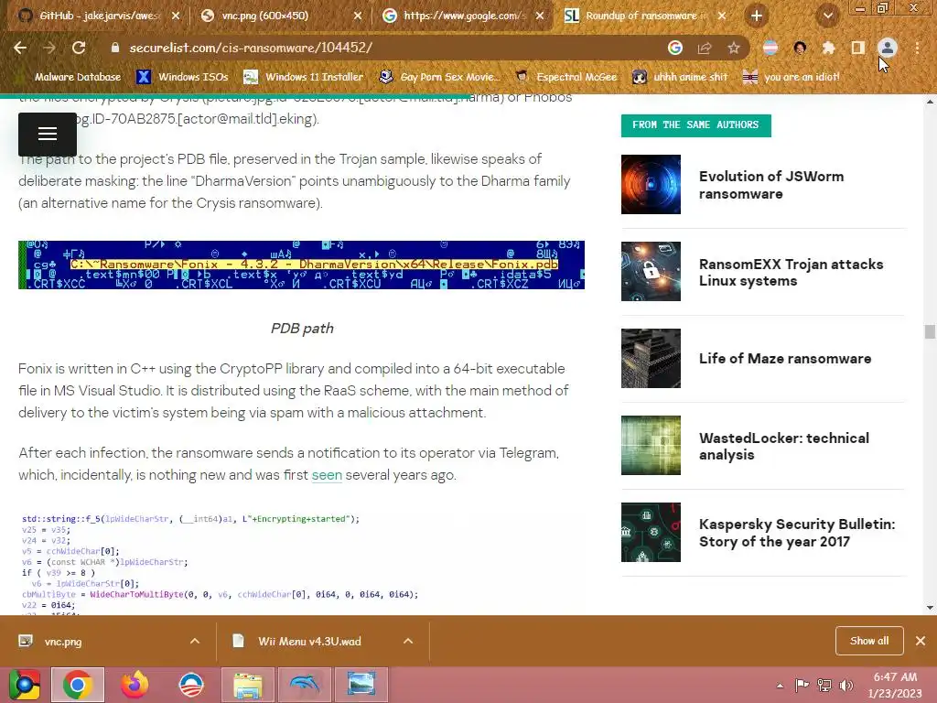Close the downloads bar

[x=921, y=641]
